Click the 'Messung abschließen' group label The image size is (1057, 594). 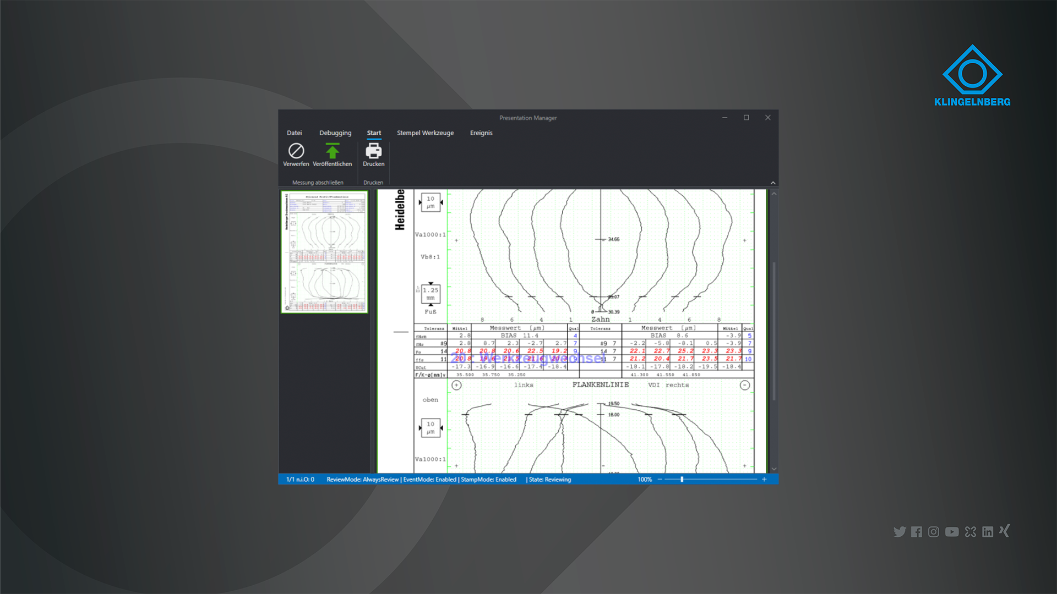coord(318,183)
